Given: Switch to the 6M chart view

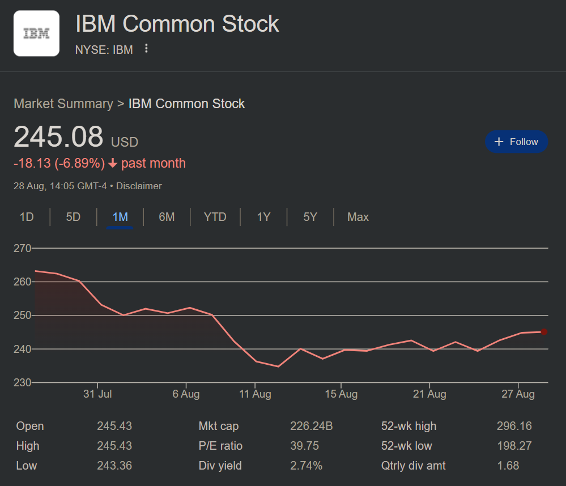Looking at the screenshot, I should pyautogui.click(x=167, y=217).
